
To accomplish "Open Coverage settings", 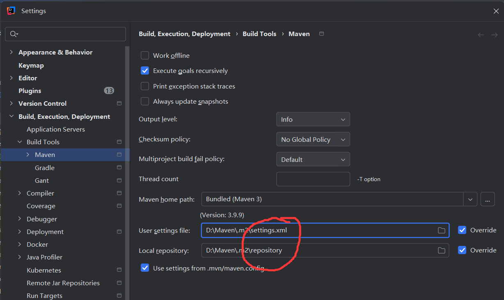I will [x=41, y=206].
